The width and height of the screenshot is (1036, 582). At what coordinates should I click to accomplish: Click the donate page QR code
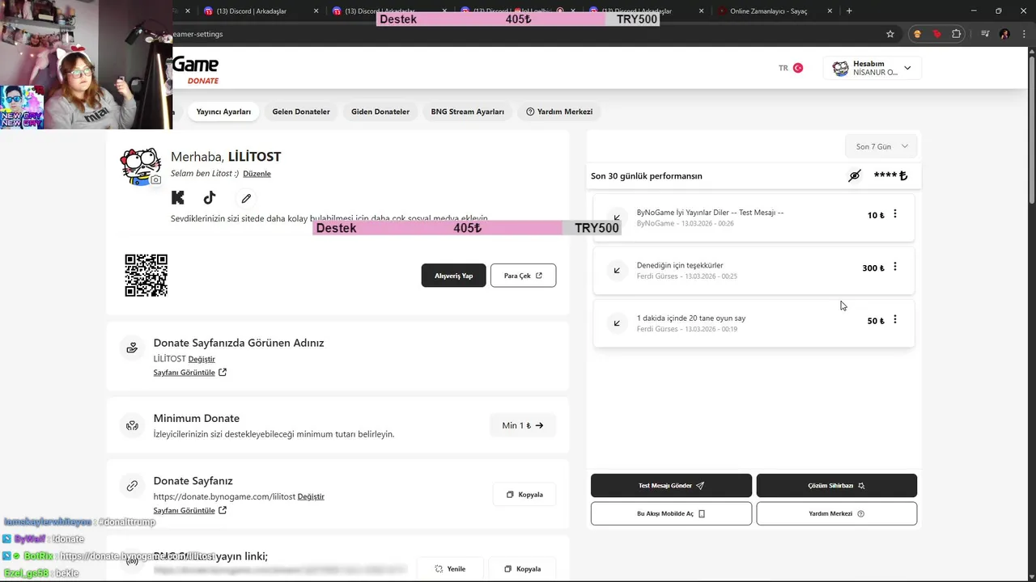[146, 276]
